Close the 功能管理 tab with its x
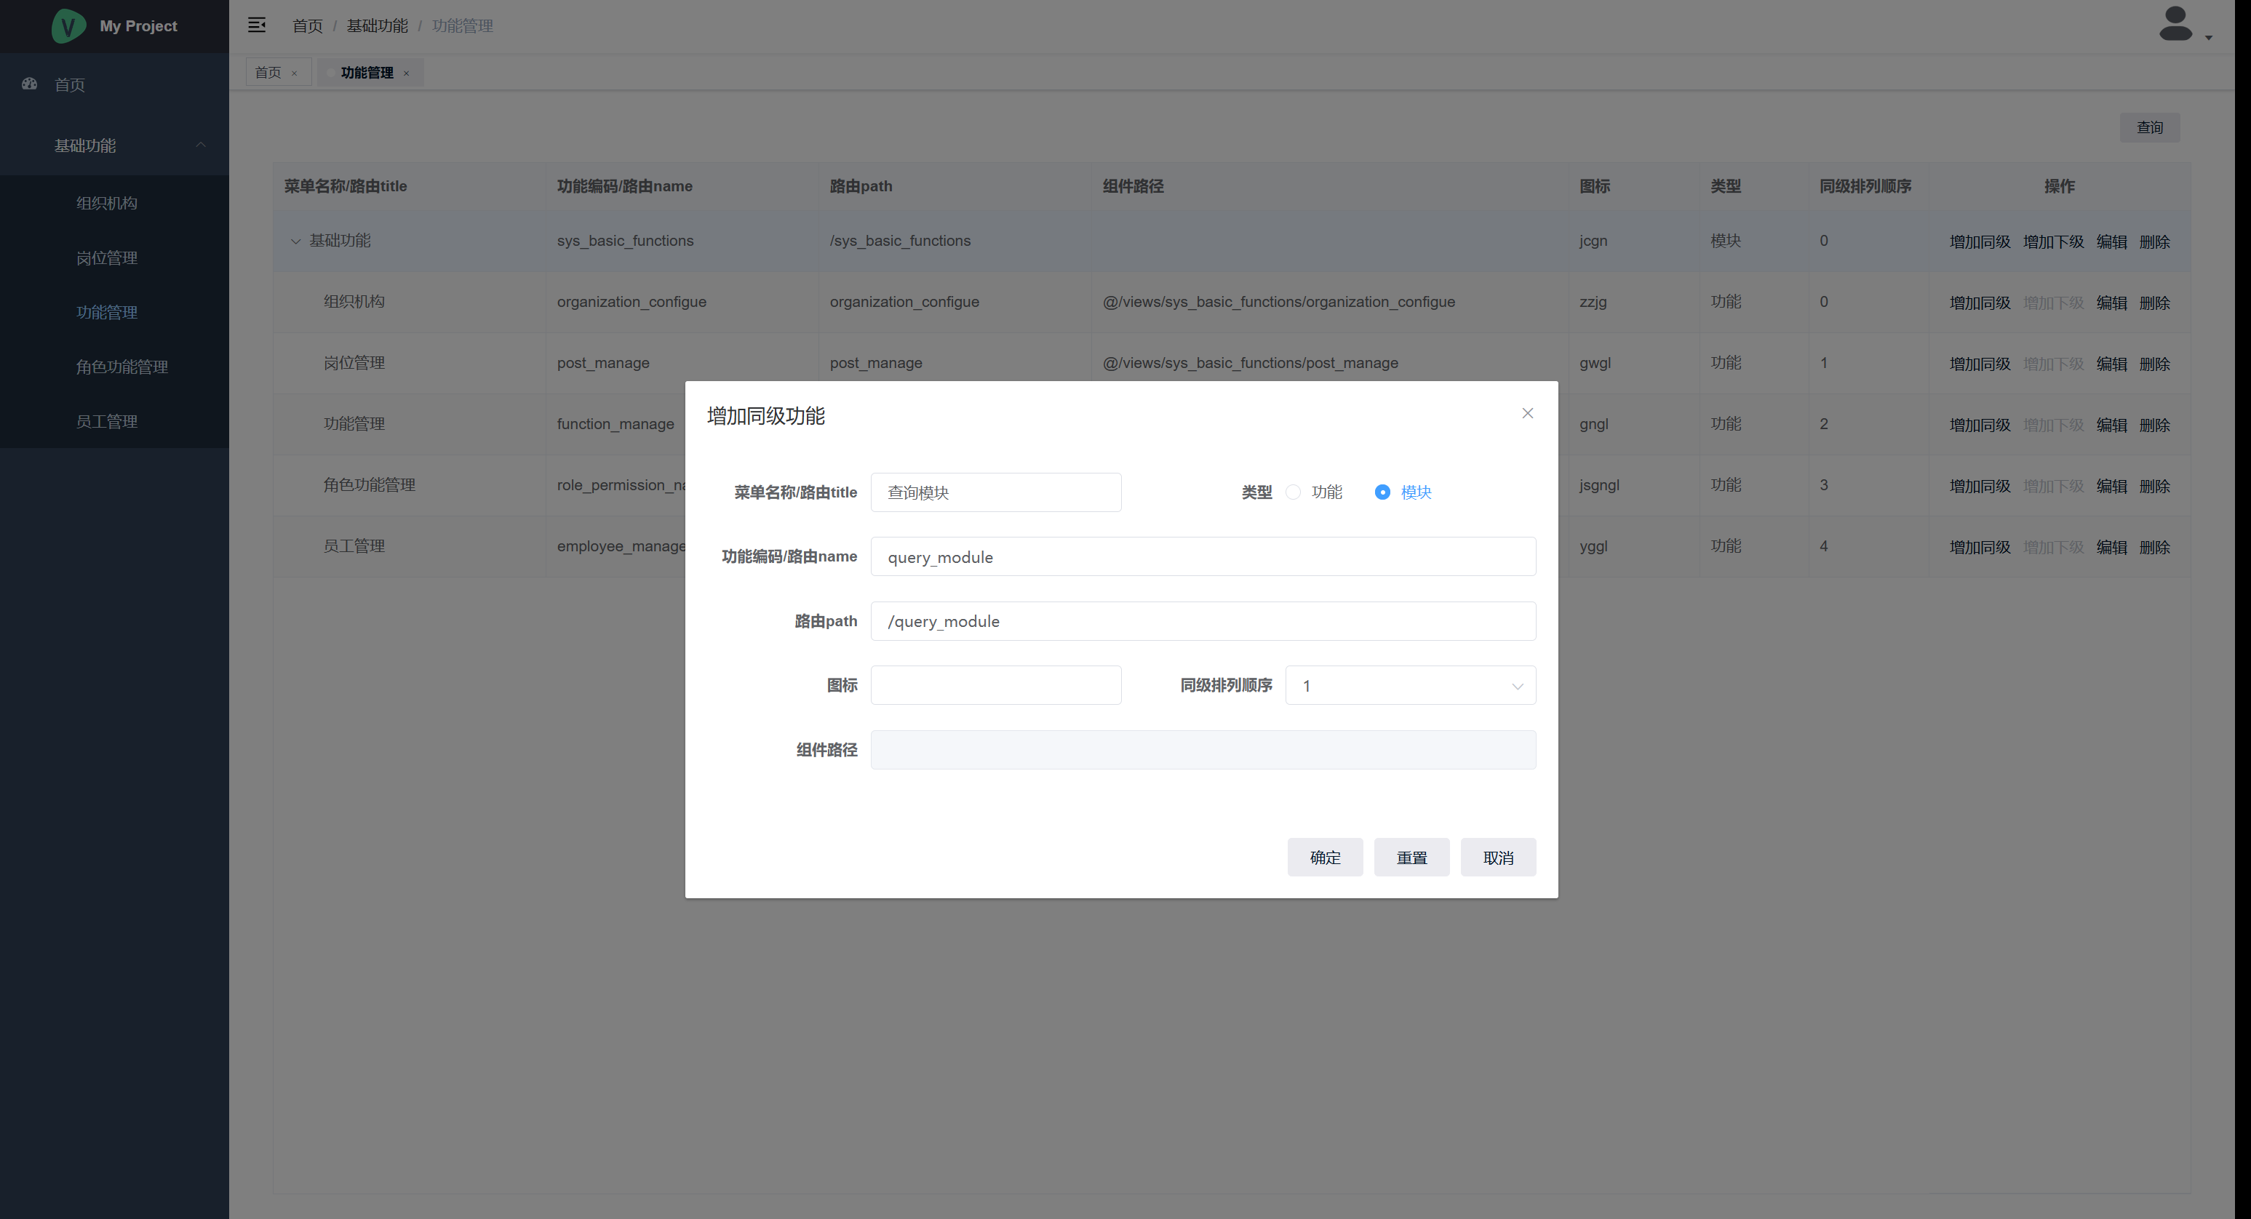Viewport: 2251px width, 1219px height. coord(407,73)
